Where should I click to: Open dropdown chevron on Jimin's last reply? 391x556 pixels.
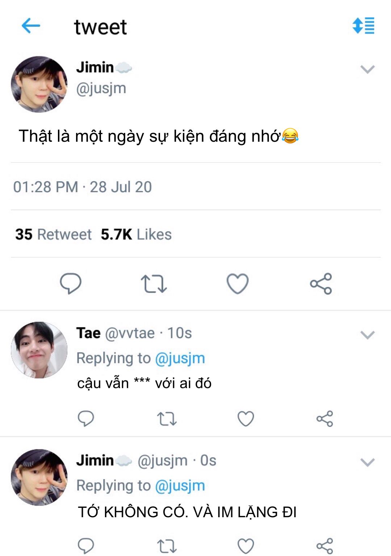tap(367, 462)
